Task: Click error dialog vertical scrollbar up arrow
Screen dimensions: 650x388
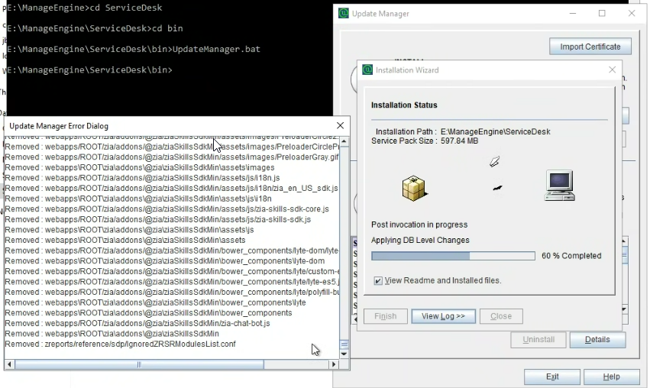Action: tap(344, 142)
